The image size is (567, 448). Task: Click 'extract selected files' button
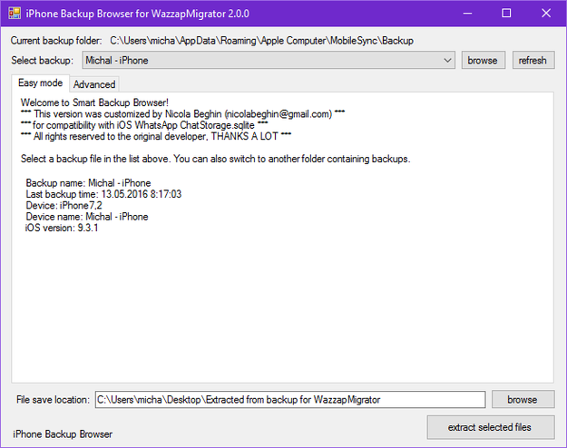point(490,427)
